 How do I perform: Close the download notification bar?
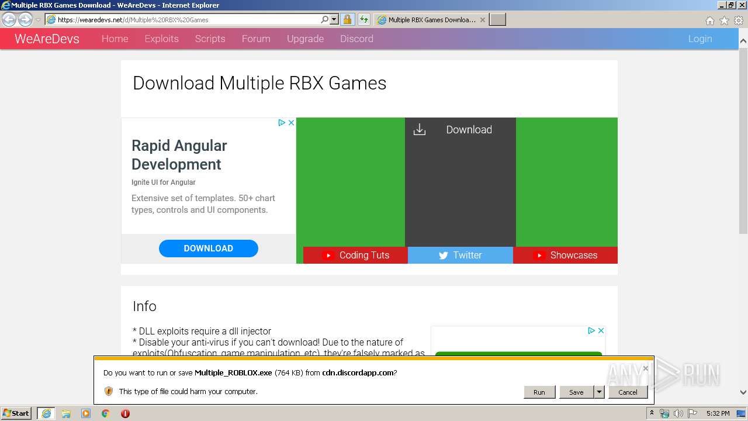(645, 368)
